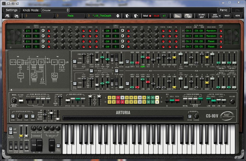Screen dimensions: 246x161
Task: Click the preset name J.M_ThinDepth
Action: (102, 16)
